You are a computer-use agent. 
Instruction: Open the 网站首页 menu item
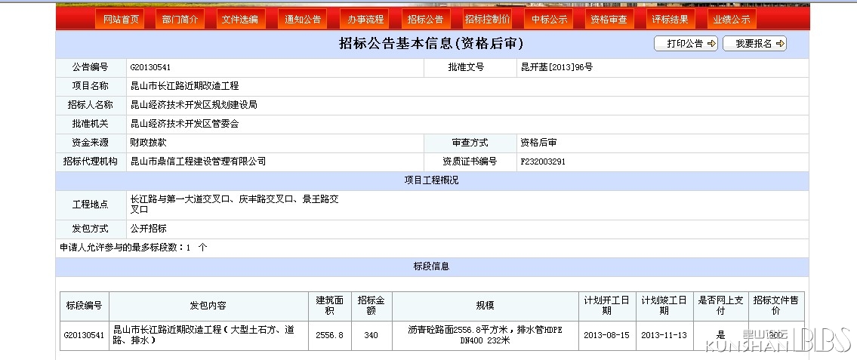[121, 20]
